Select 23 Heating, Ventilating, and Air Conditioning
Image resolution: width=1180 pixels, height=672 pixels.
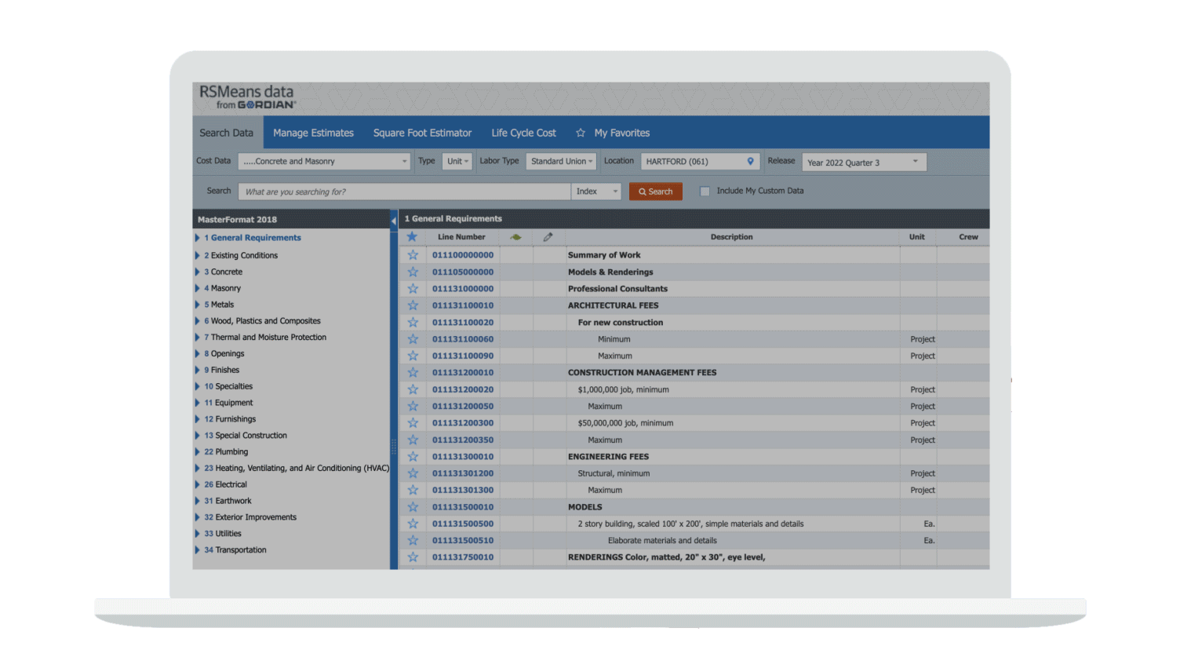297,468
